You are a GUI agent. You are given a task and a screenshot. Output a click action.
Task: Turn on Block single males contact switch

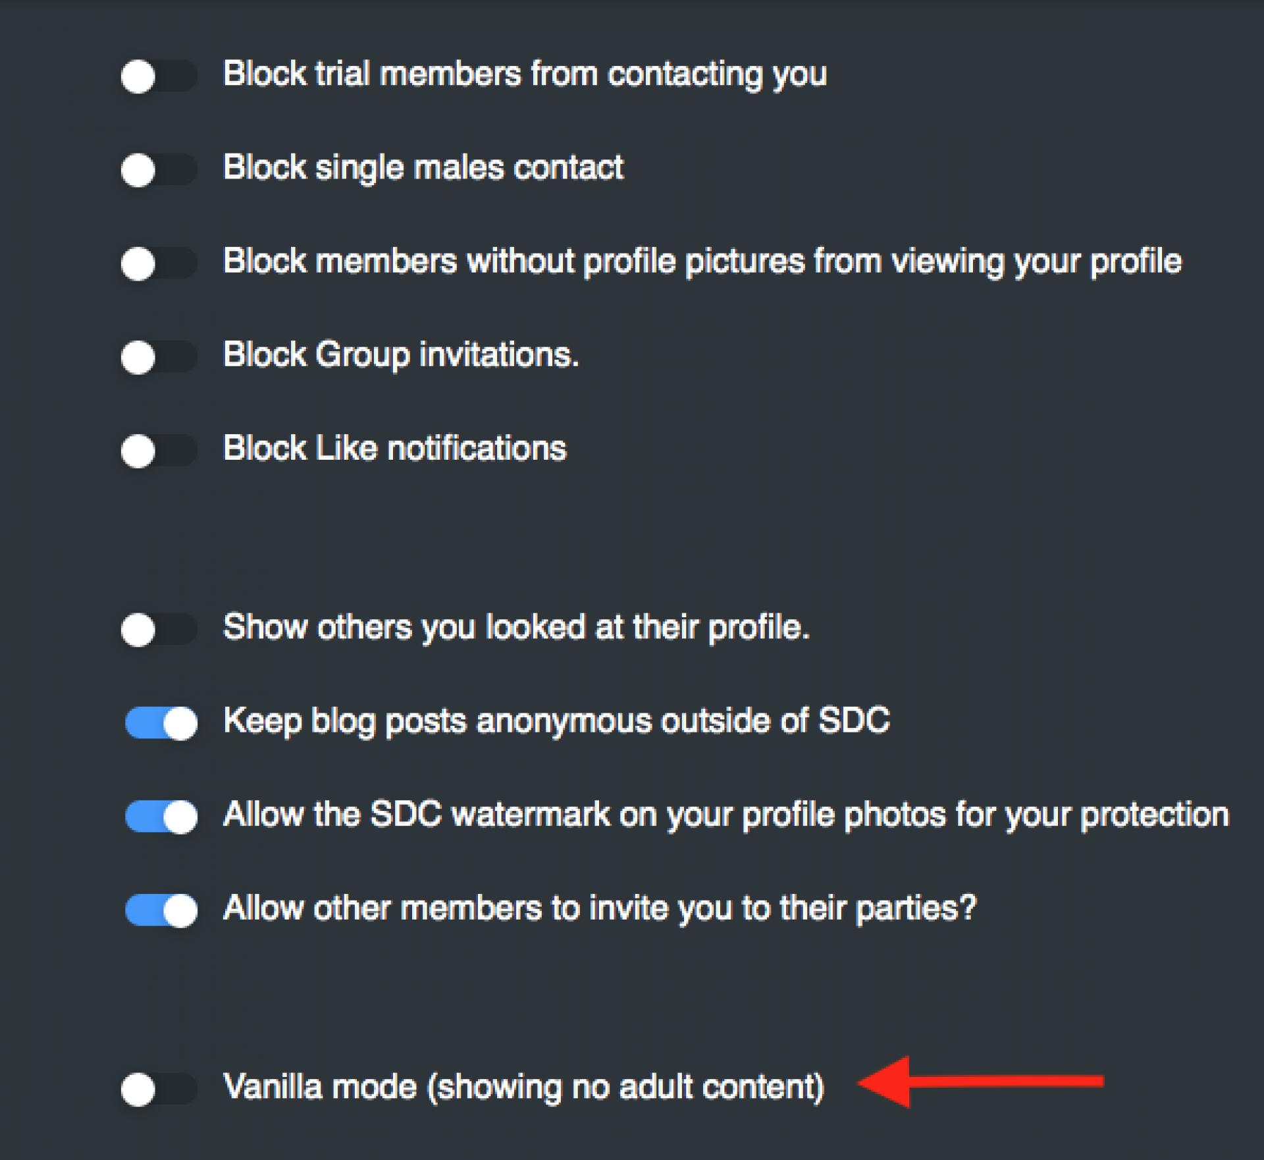tap(159, 170)
